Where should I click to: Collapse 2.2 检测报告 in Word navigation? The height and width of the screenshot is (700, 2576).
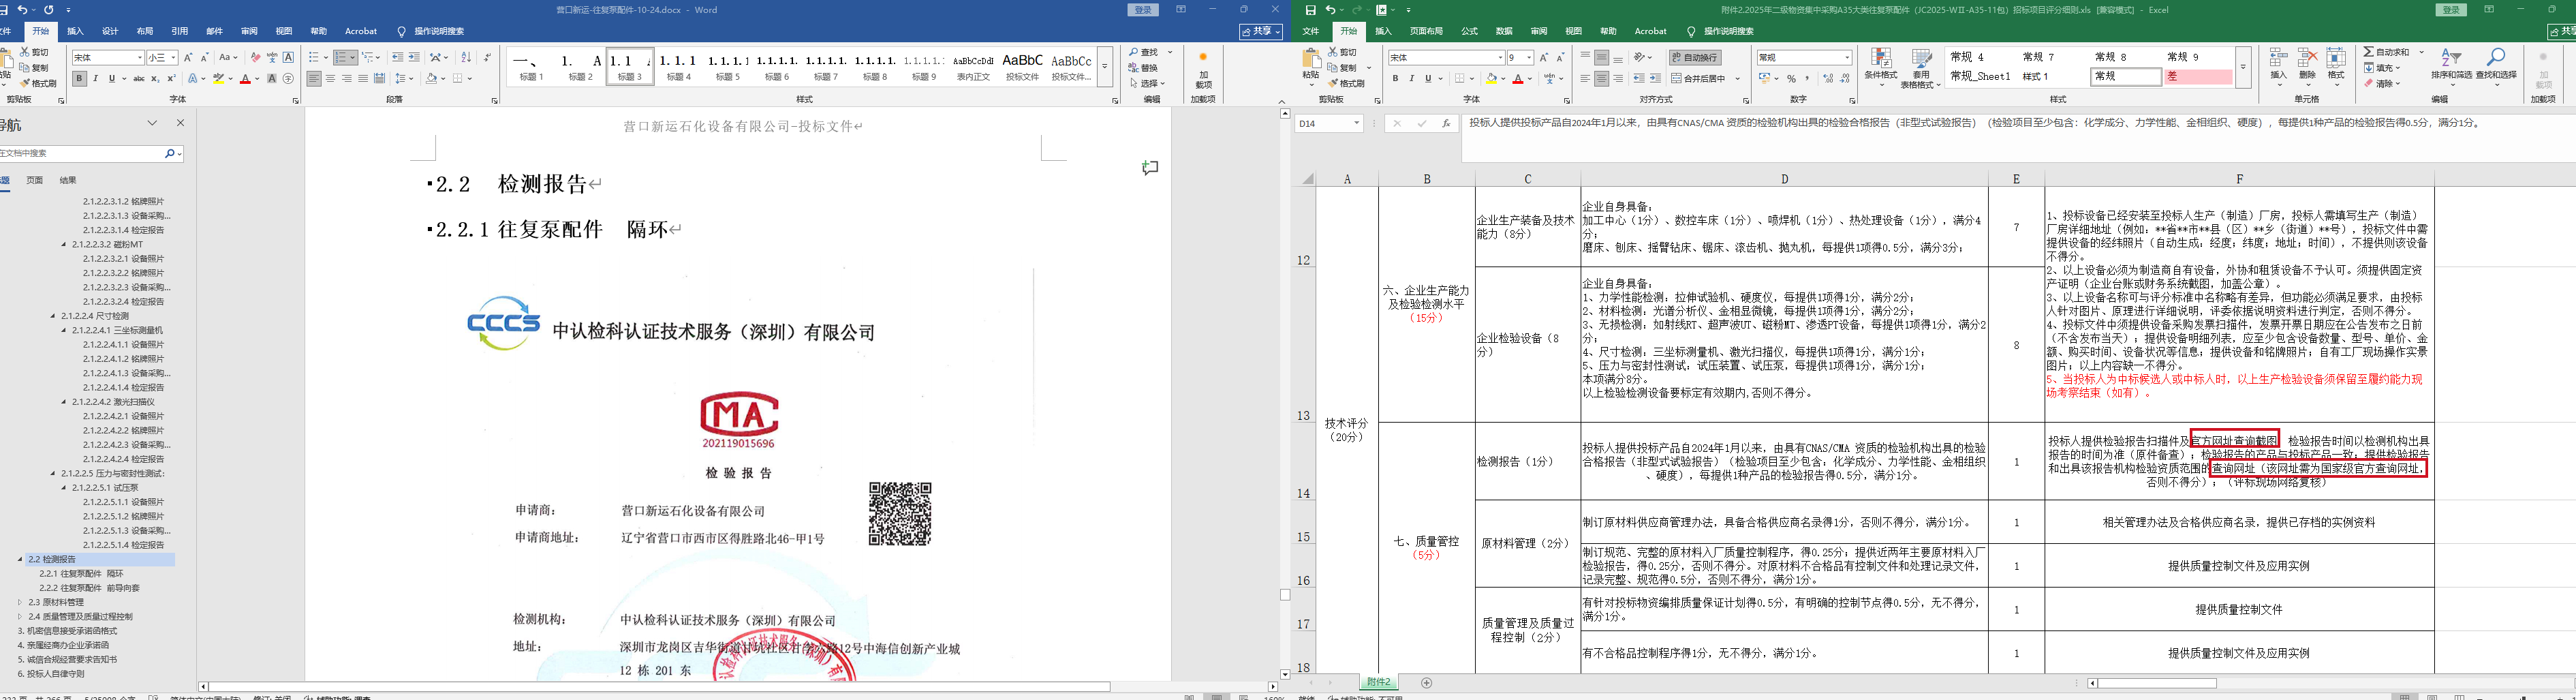tap(20, 559)
